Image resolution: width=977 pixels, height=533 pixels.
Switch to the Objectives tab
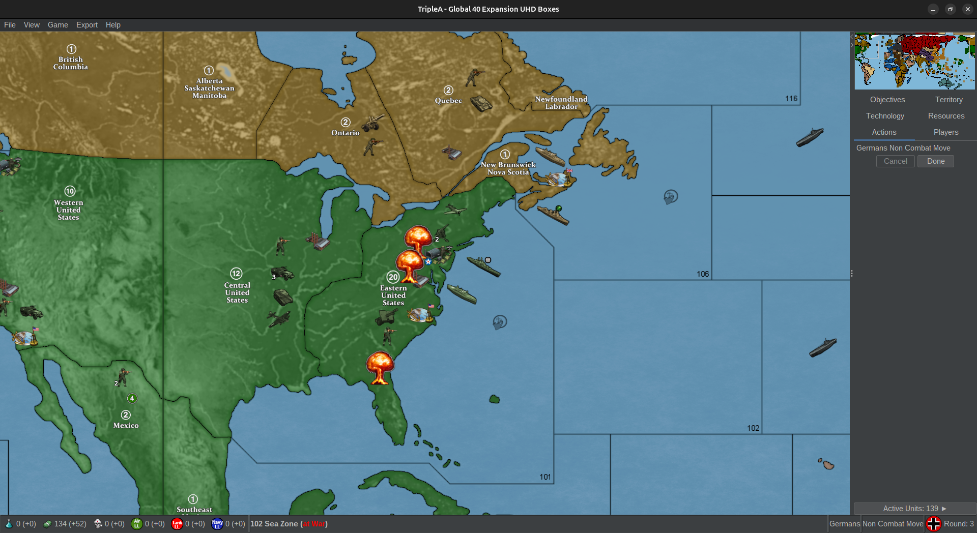[887, 100]
